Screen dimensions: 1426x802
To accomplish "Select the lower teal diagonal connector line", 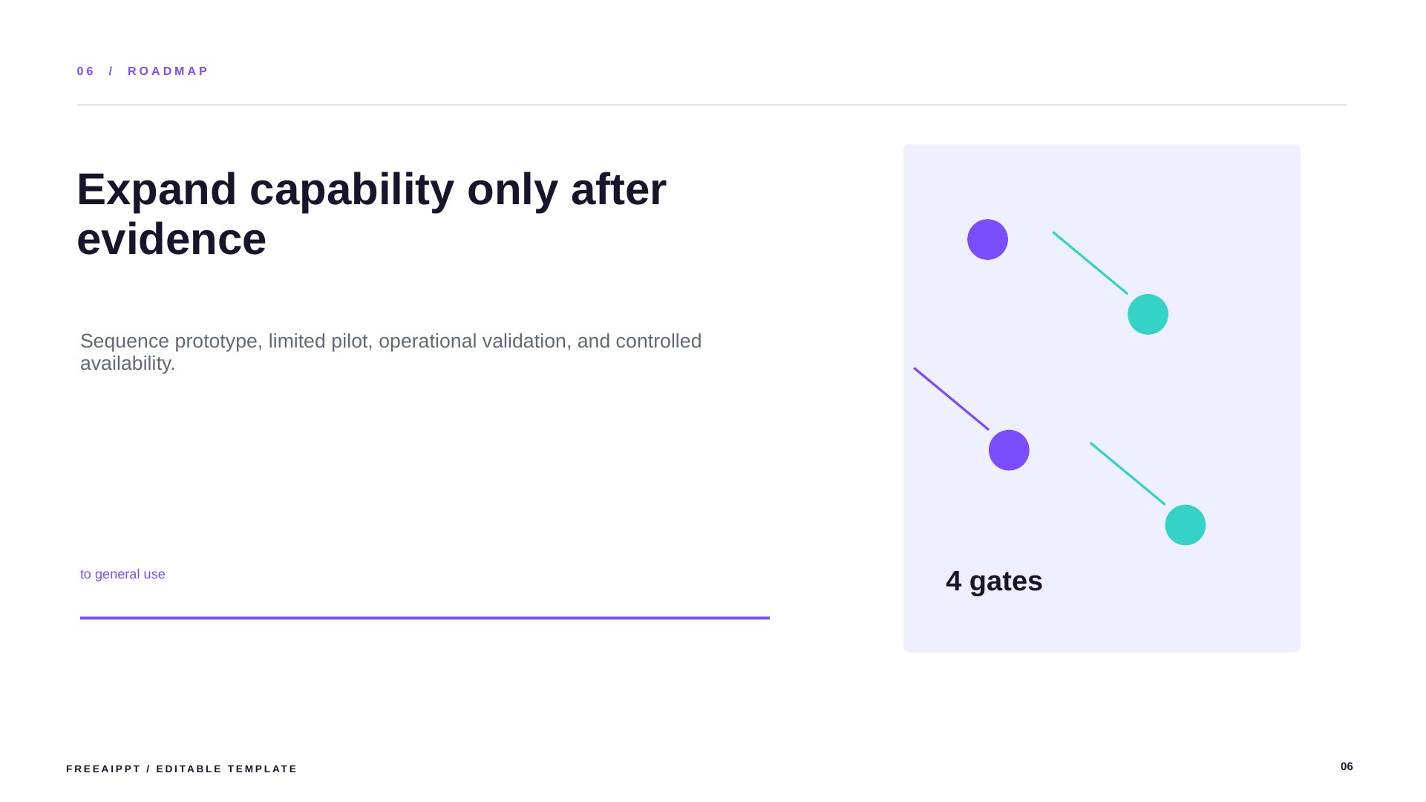I will (1128, 474).
